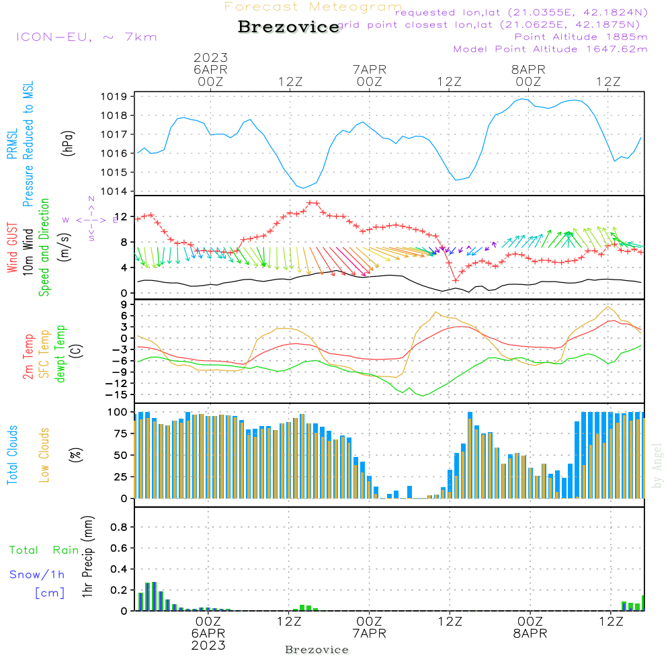Screen dimensions: 672x672
Task: Click the '2m Temp' red label
Action: [28, 357]
